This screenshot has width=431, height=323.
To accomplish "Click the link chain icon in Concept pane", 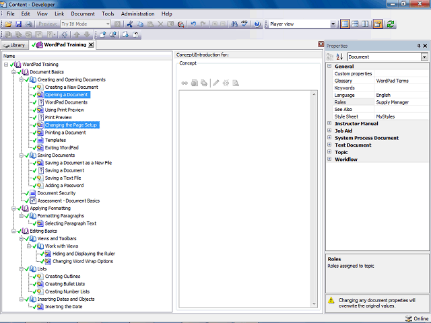I will (185, 83).
